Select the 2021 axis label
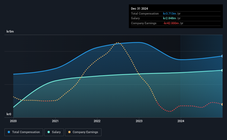Viewport: 227px width, 140px height. [x=55, y=121]
